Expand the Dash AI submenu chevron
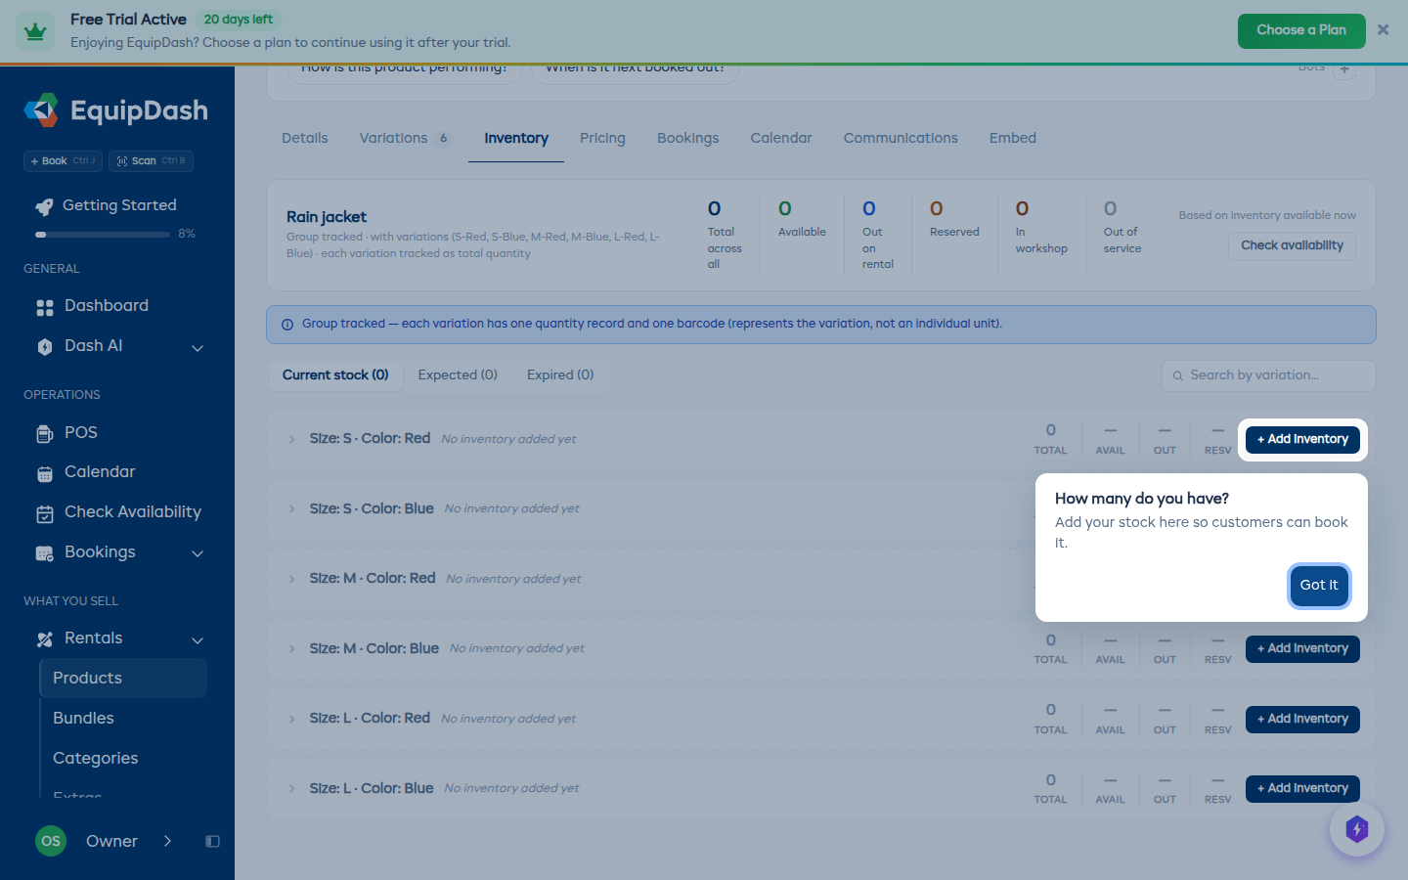The width and height of the screenshot is (1408, 880). click(198, 348)
